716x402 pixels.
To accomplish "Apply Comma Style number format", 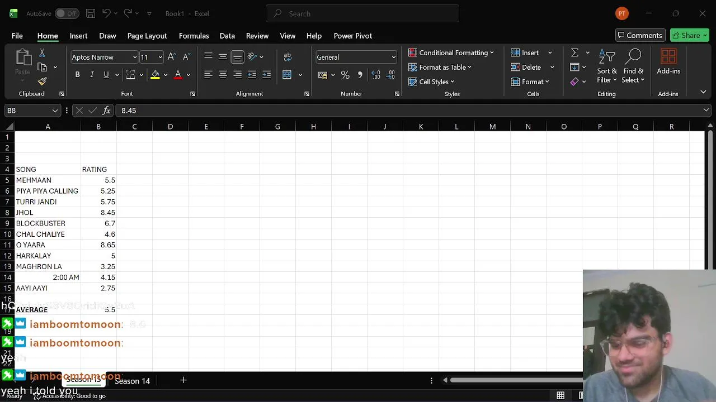I will click(360, 75).
